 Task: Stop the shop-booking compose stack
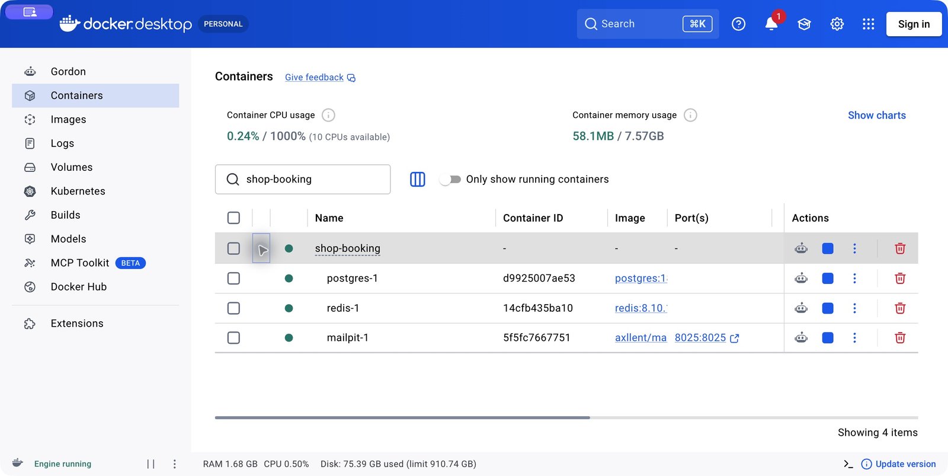tap(828, 248)
